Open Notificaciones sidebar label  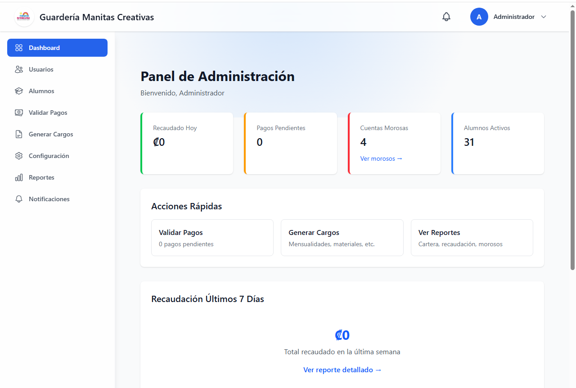tap(49, 199)
